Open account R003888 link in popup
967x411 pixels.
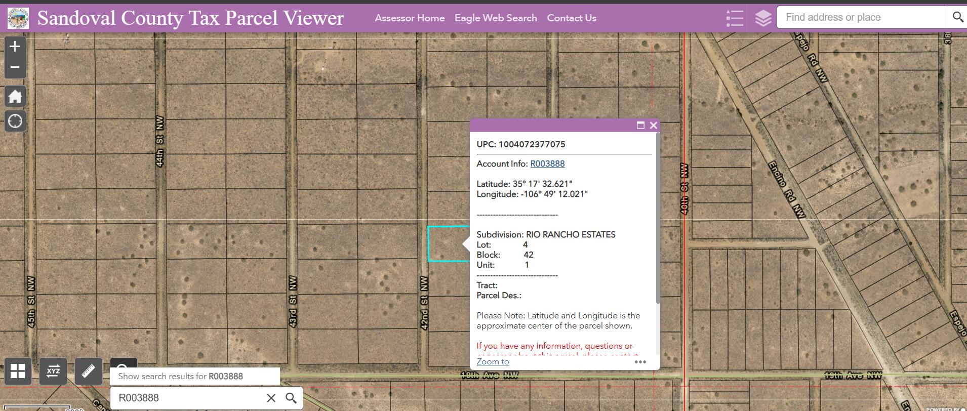547,163
